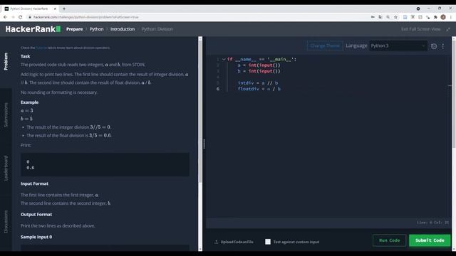
Task: Open the Chrome three-dot menu
Action: tap(451, 17)
